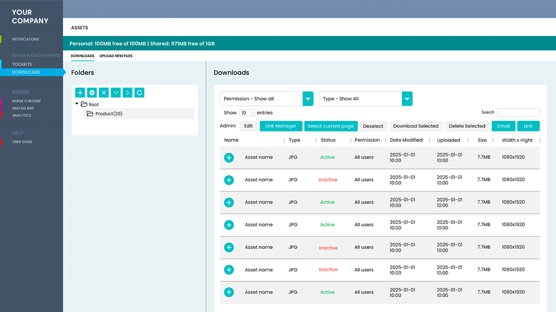The width and height of the screenshot is (556, 312).
Task: Click the add folder plus icon
Action: click(80, 93)
